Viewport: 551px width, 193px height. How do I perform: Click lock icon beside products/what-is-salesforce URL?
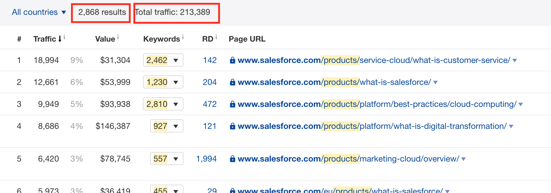click(x=233, y=82)
